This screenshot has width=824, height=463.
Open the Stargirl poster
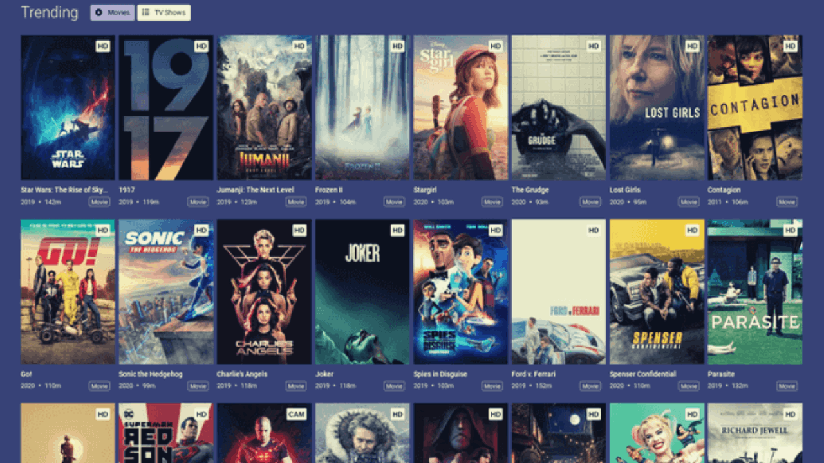[460, 107]
